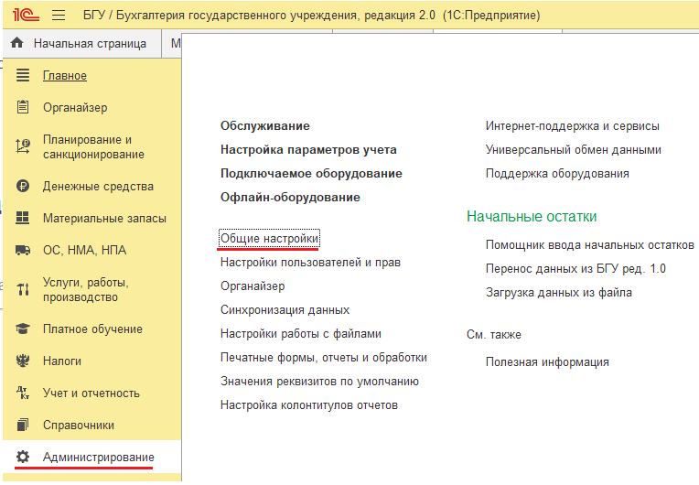This screenshot has height=485, width=699.
Task: Open Настройка параметров учета
Action: [308, 150]
